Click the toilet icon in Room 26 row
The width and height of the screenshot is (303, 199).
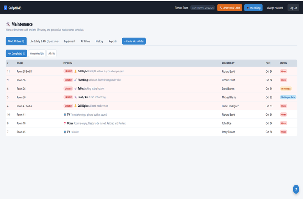(x=75, y=89)
